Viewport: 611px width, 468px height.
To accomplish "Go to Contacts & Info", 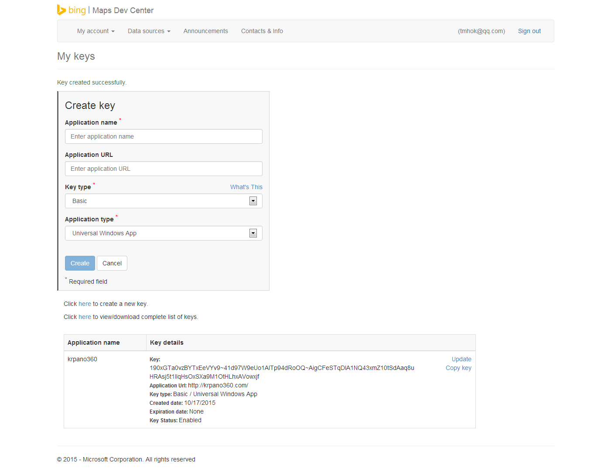I will (x=262, y=31).
